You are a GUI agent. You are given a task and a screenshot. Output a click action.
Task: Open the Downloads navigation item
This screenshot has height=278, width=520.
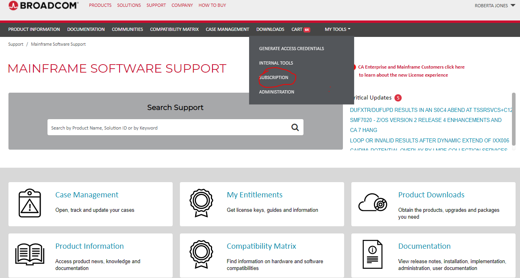coord(270,29)
